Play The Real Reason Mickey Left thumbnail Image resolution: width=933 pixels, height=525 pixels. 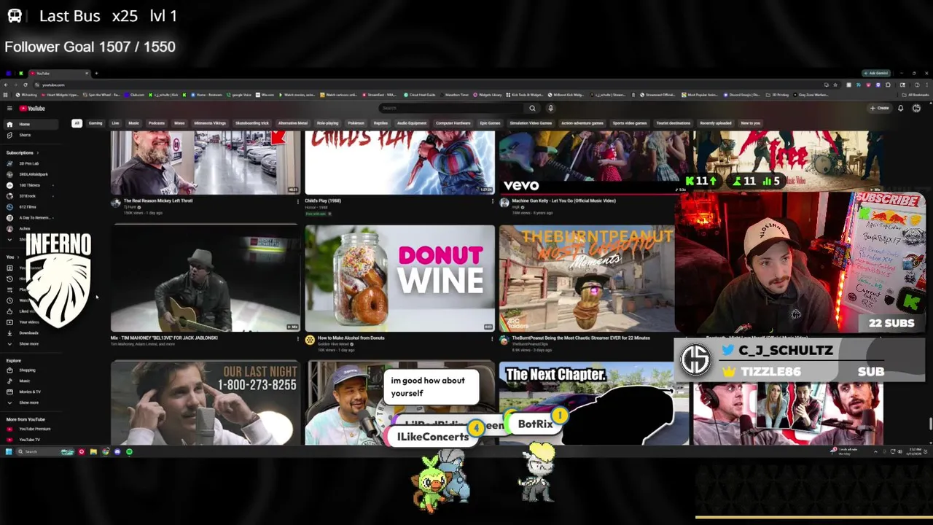(x=205, y=163)
